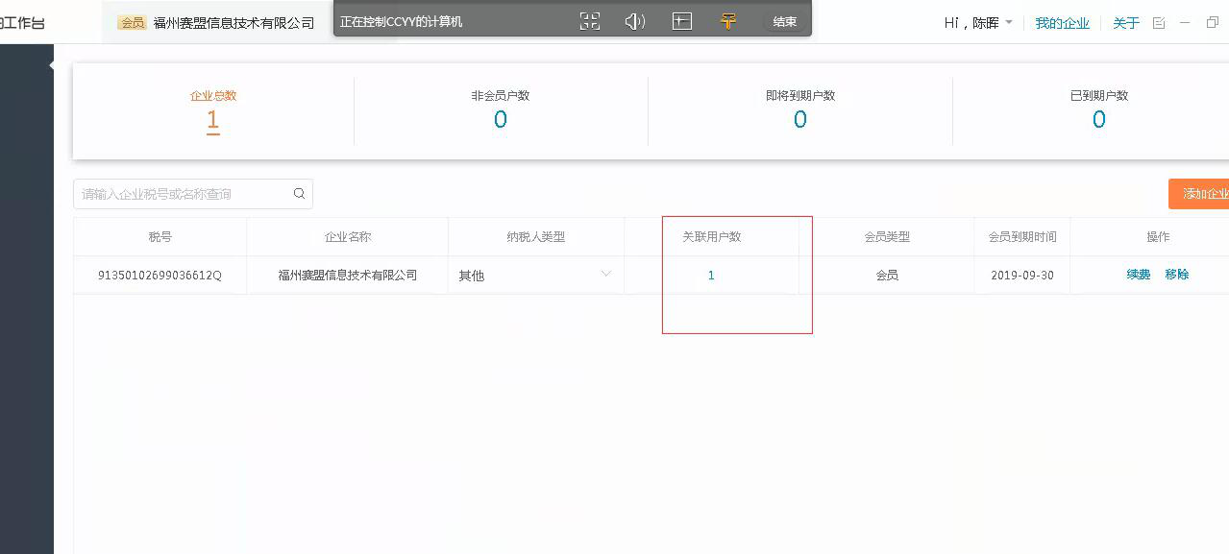
Task: Open the 纳税人类型 dropdown showing 其他
Action: [536, 275]
